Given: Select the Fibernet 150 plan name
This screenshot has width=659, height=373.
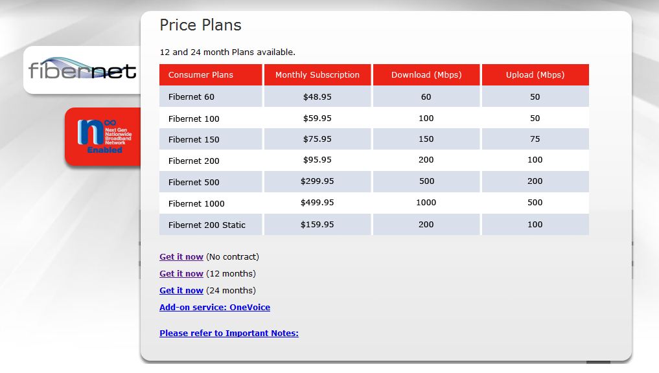Looking at the screenshot, I should [194, 139].
